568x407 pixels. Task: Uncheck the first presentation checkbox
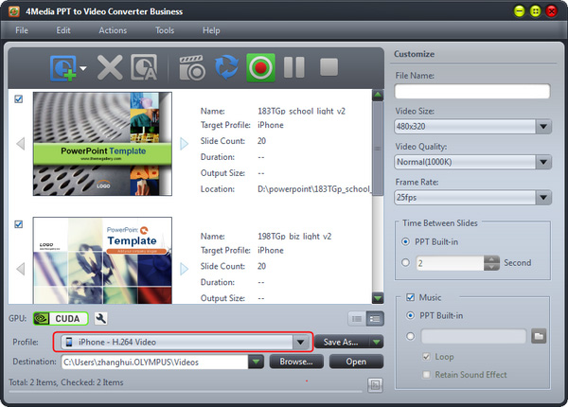(x=20, y=99)
